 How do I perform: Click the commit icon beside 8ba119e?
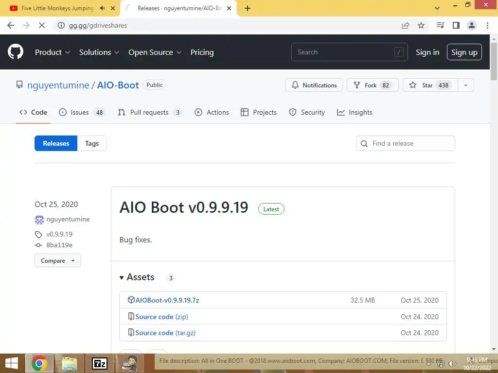click(38, 245)
